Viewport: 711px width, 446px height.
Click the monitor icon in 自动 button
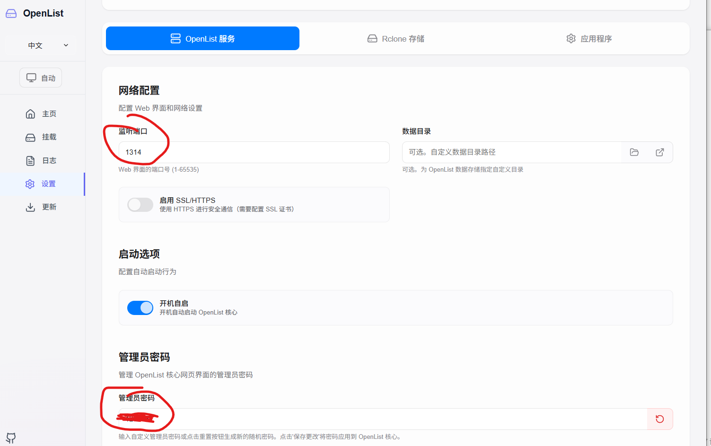31,78
